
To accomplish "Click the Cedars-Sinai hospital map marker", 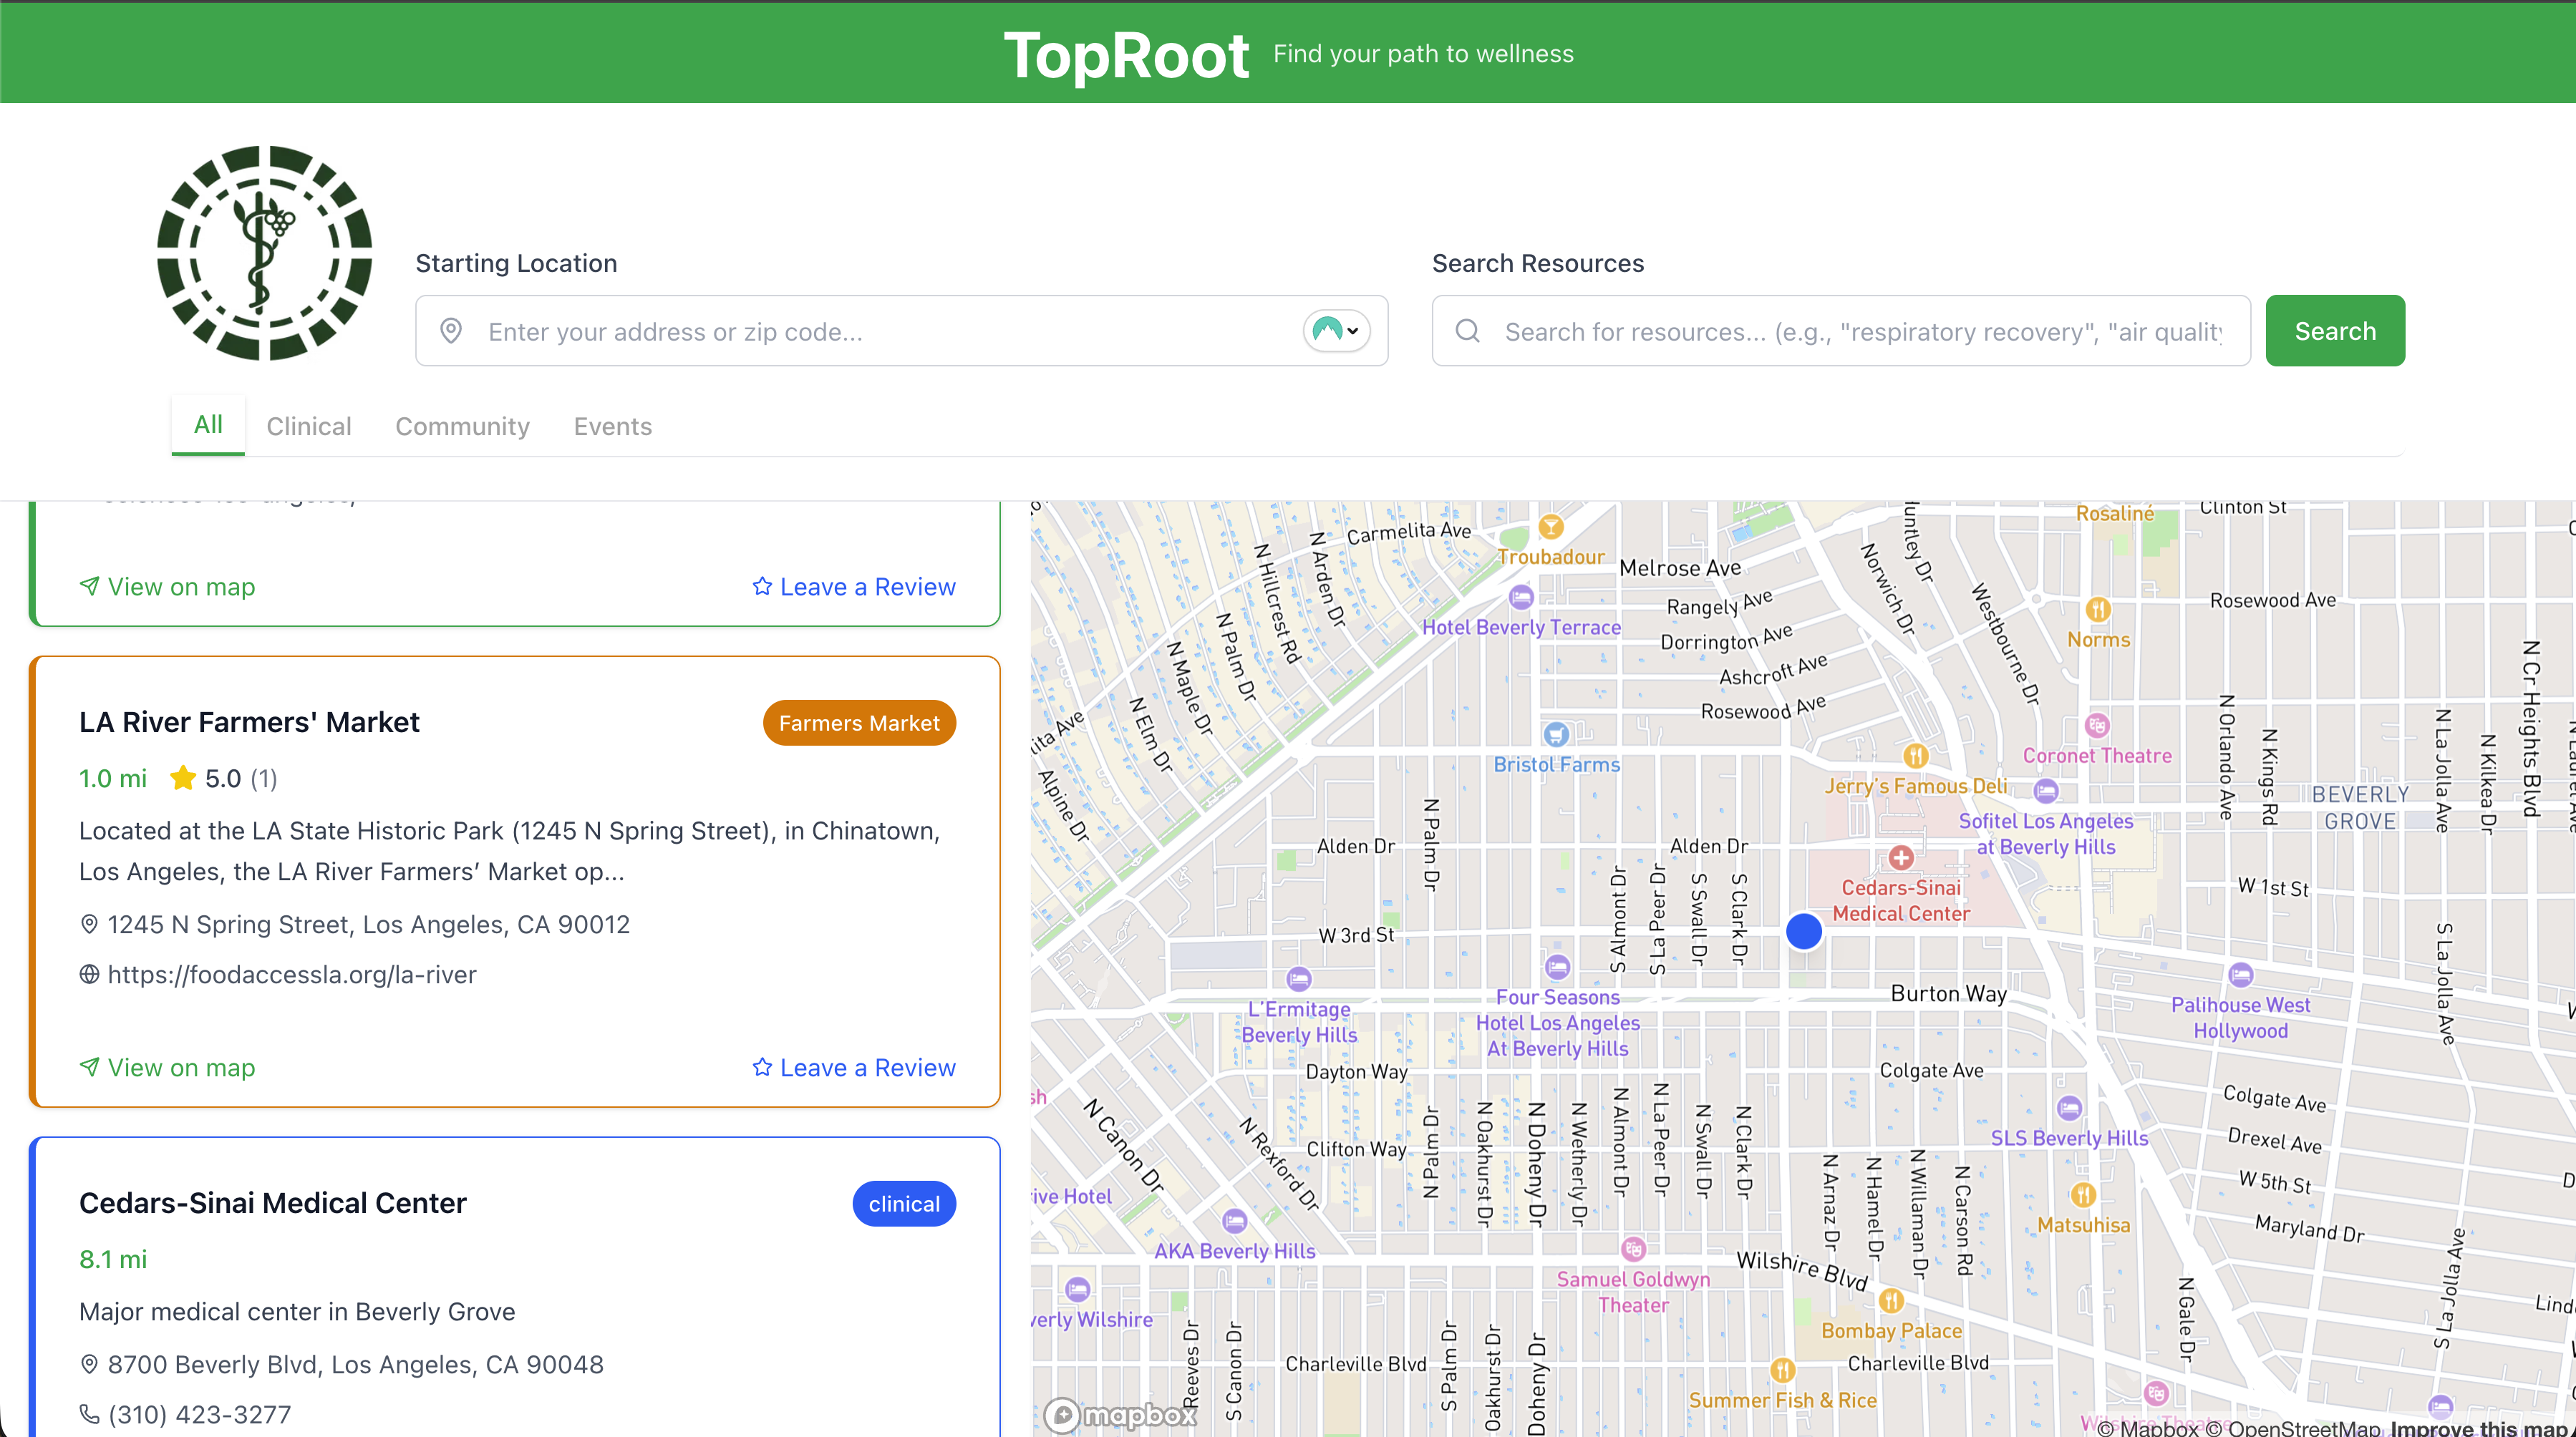I will point(1901,857).
